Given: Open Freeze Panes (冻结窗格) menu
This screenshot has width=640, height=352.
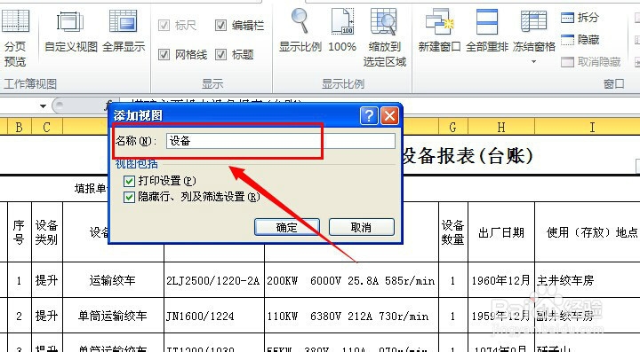Looking at the screenshot, I should [534, 36].
